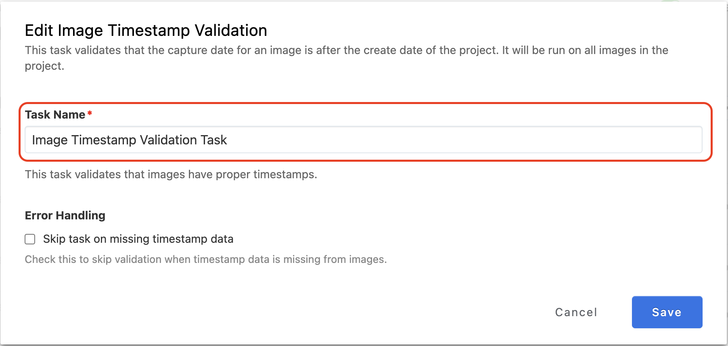Screen dimensions: 728x346
Task: Click the "Task Name" field label
Action: (55, 115)
